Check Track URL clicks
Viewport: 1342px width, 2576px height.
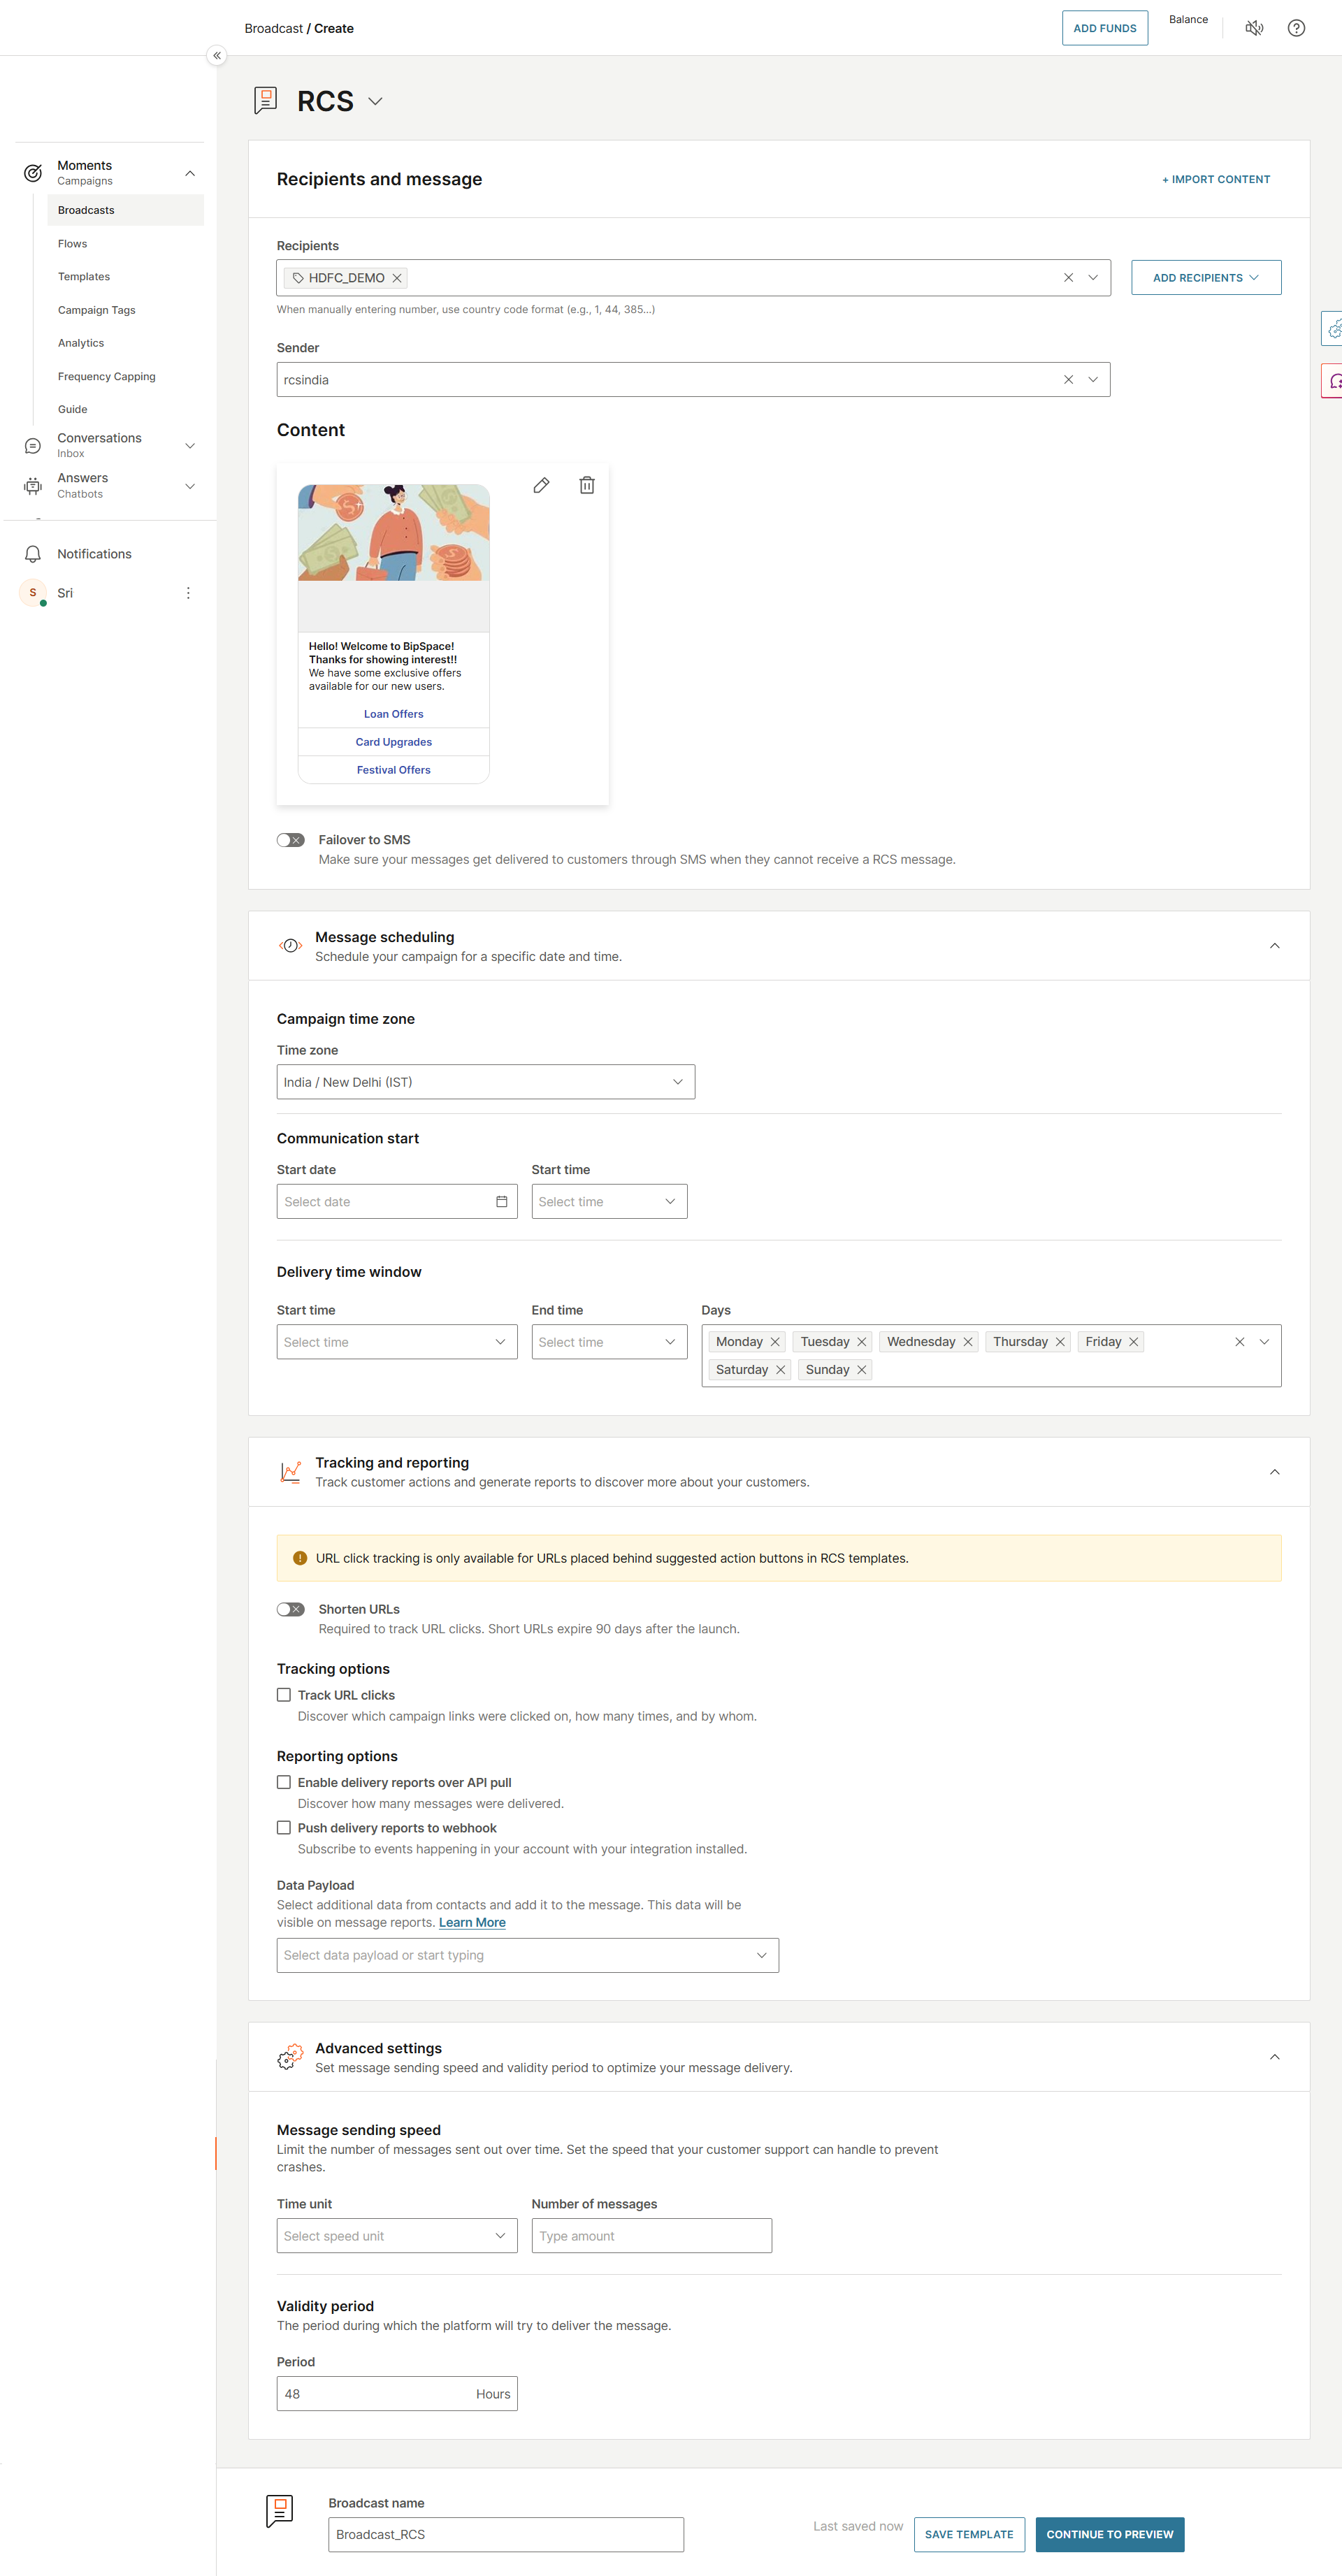click(284, 1694)
